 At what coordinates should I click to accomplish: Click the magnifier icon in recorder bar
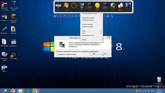coord(130,87)
